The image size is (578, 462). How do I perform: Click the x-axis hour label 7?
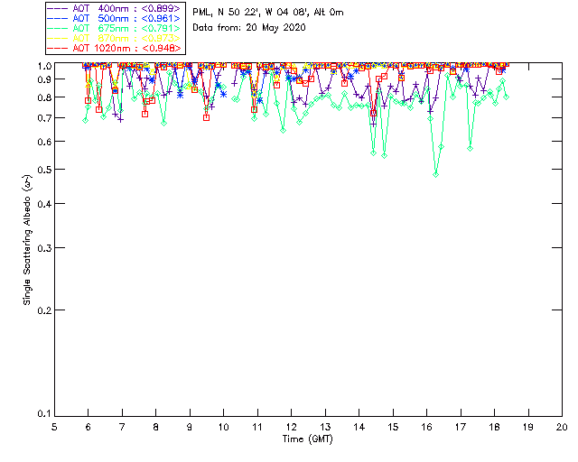click(x=122, y=427)
